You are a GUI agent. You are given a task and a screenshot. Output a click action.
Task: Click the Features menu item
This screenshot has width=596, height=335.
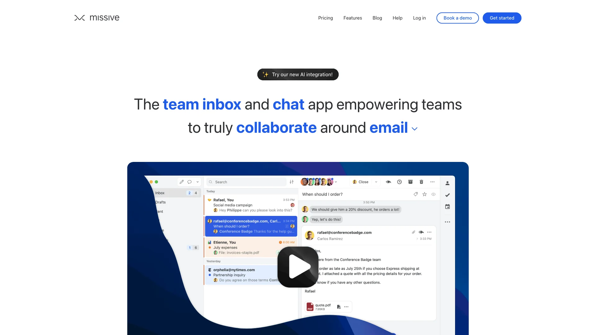coord(352,18)
